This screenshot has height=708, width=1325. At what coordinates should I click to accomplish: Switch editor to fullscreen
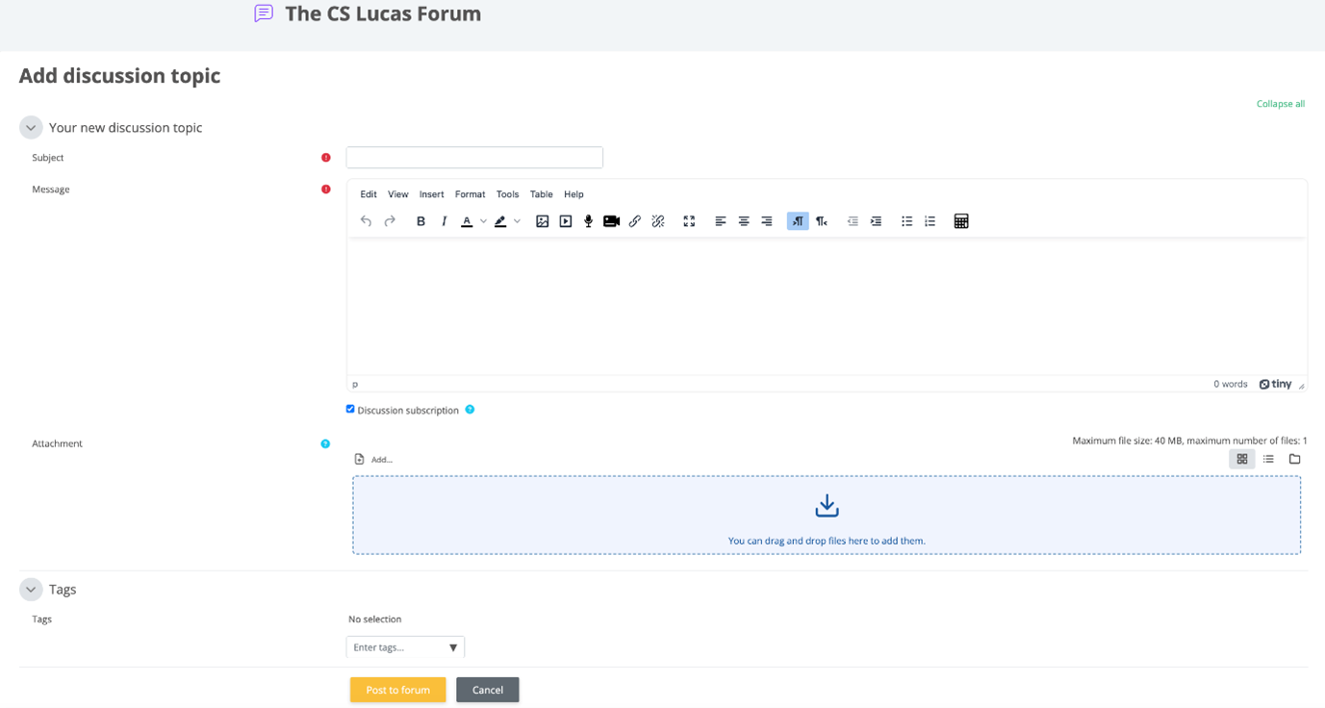coord(689,221)
